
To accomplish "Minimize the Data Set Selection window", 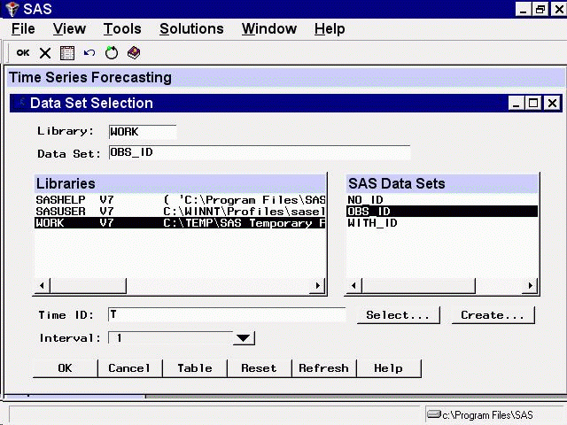I will (516, 104).
